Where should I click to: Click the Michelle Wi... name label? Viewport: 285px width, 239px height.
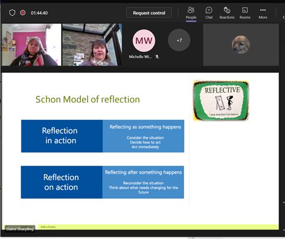(x=140, y=57)
